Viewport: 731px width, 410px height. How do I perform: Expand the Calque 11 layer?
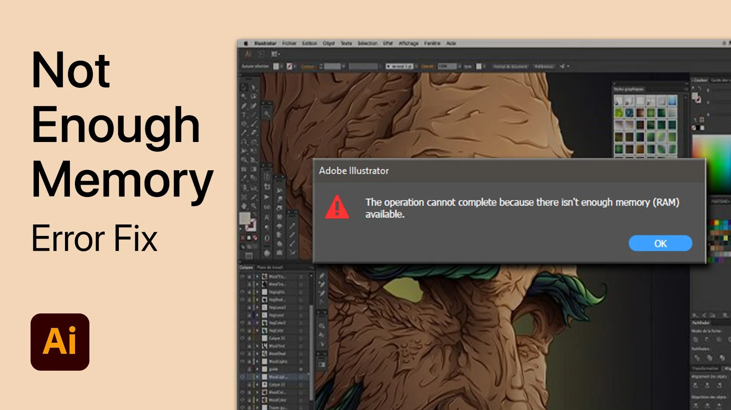click(x=257, y=384)
